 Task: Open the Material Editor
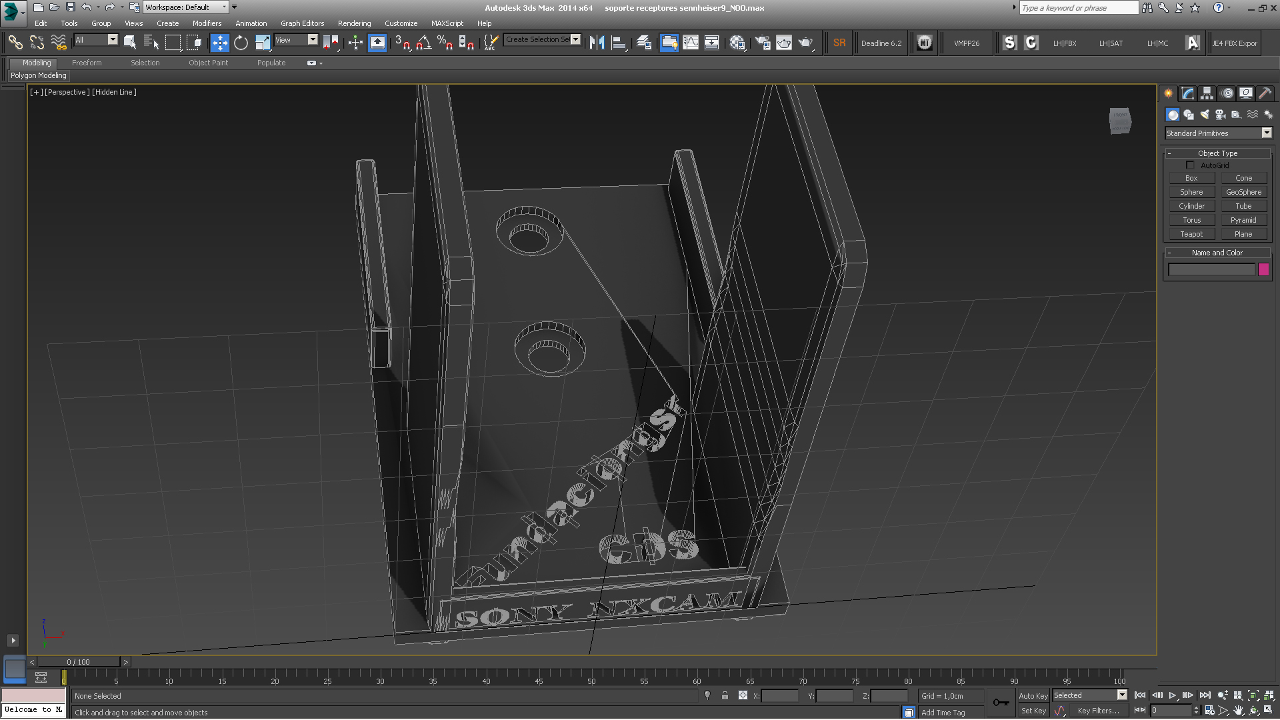coord(737,43)
